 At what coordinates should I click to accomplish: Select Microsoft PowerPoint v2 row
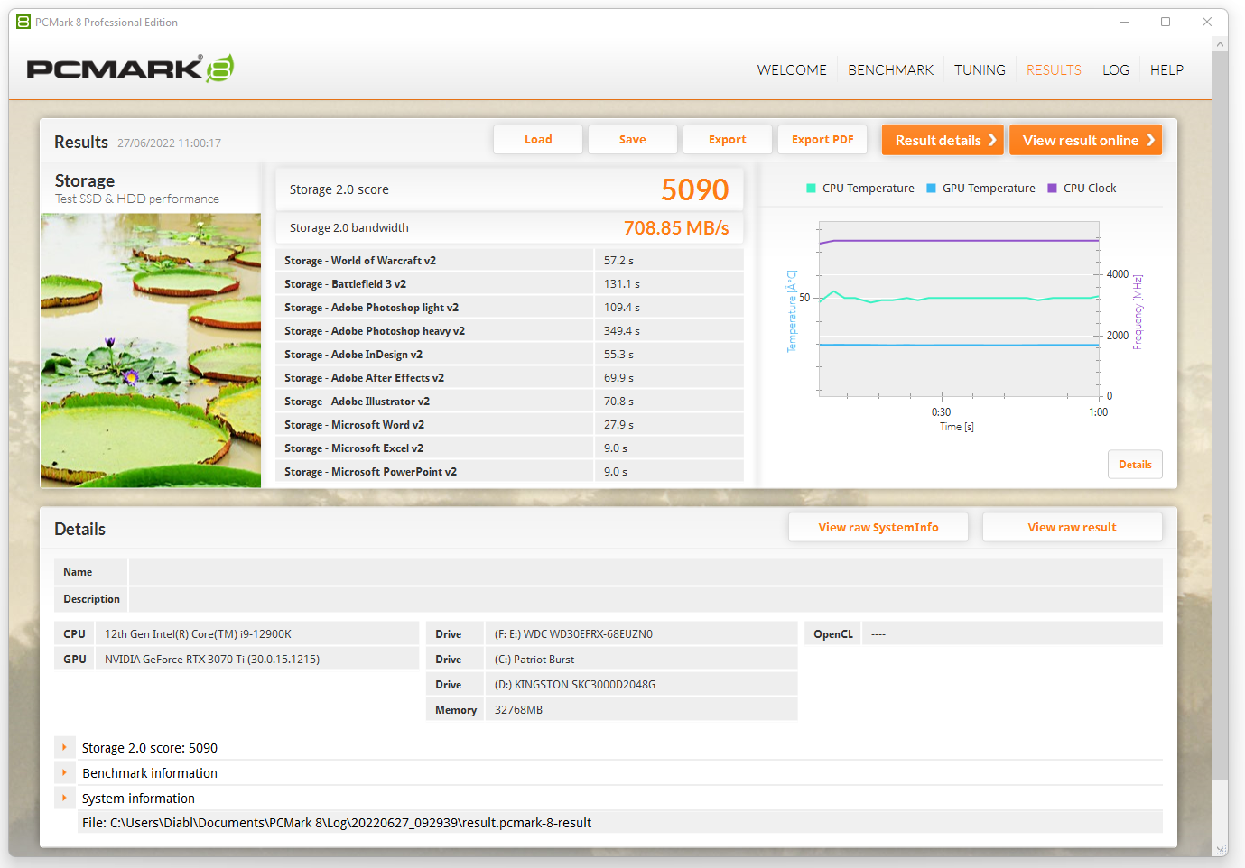point(509,472)
